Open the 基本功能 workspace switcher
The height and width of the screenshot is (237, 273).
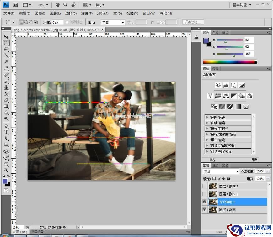coord(242,5)
